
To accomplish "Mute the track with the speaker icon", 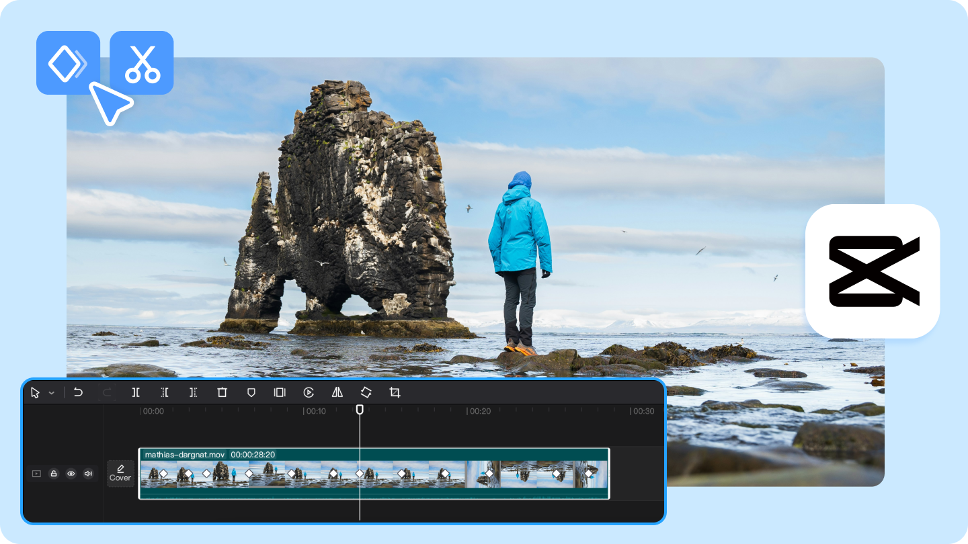I will (88, 473).
